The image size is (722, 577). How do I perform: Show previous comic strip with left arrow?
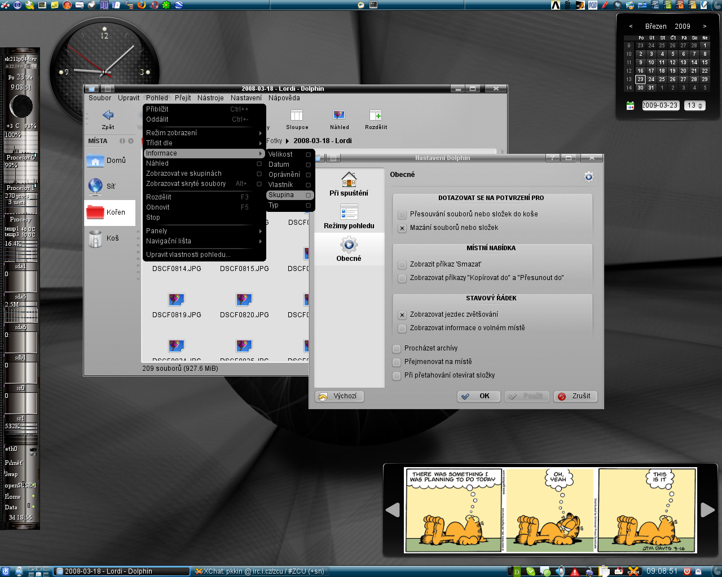tap(393, 510)
